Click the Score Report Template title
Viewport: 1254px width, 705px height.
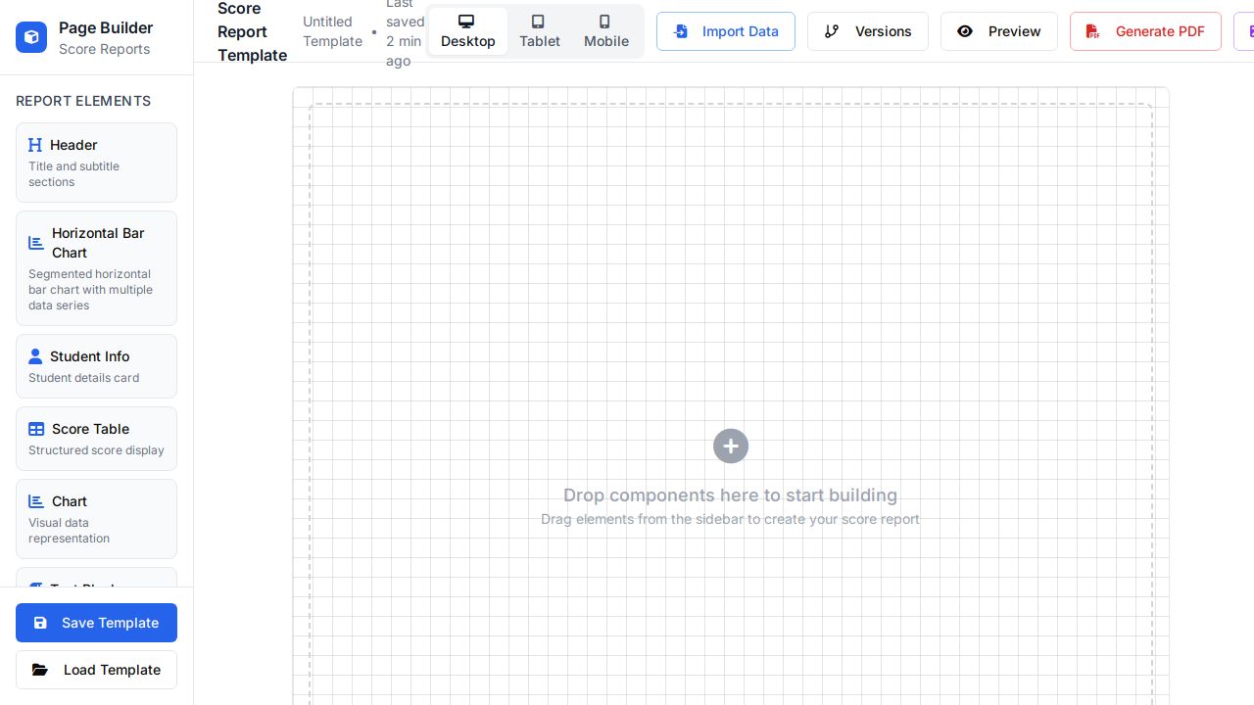pos(252,31)
